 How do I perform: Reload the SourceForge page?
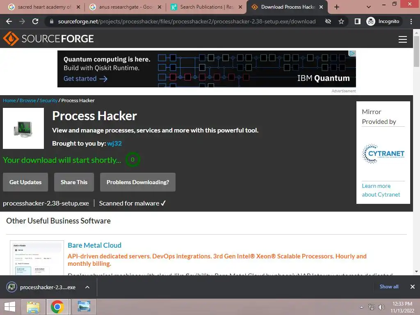coord(35,21)
